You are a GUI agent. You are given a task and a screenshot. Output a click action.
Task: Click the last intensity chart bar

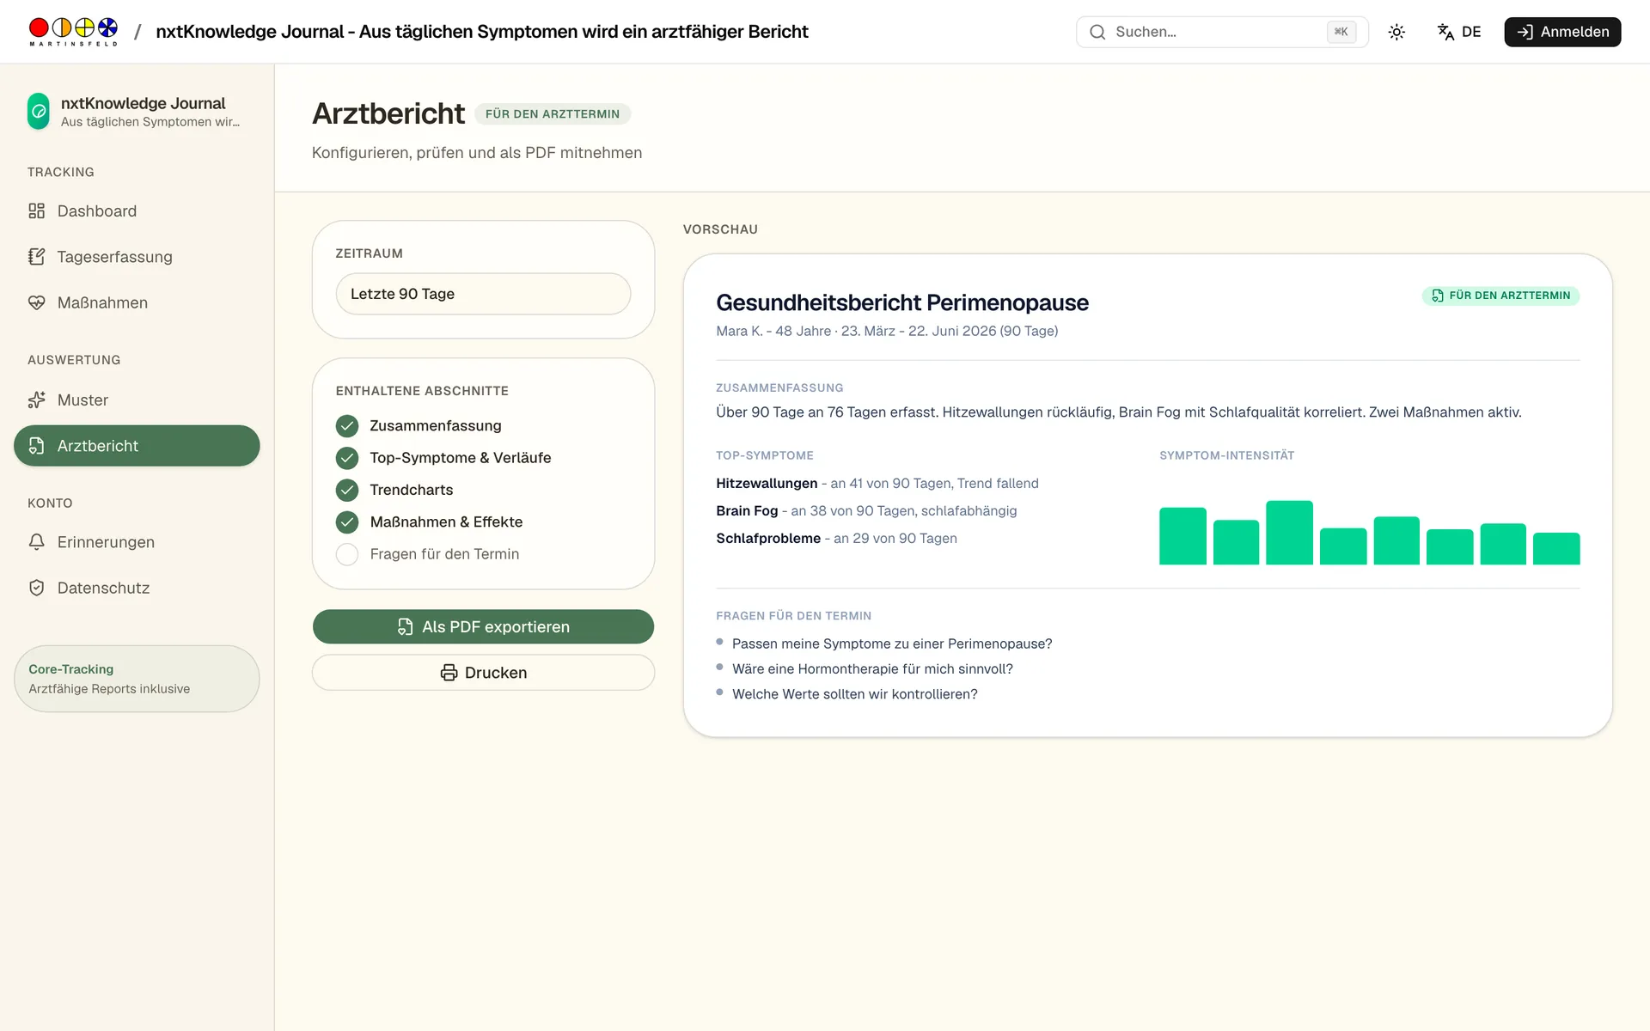1556,549
